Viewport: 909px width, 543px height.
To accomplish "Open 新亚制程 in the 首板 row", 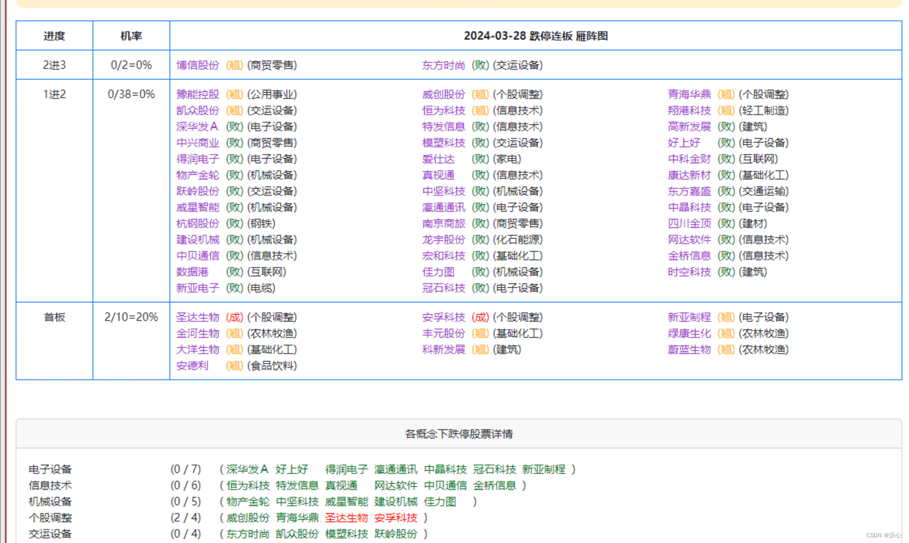I will click(689, 317).
